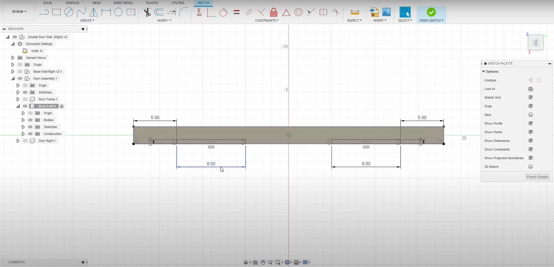Apply the Tangent constraint
The width and height of the screenshot is (554, 267).
pyautogui.click(x=224, y=12)
